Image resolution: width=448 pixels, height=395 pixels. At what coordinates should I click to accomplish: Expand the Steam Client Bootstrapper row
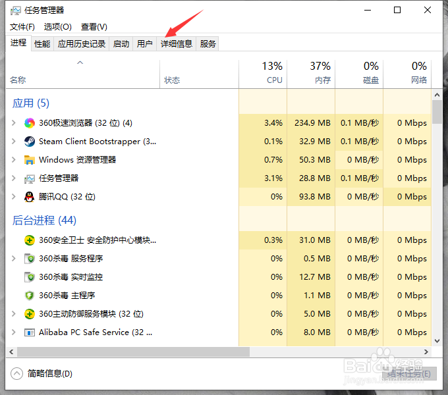click(x=13, y=142)
